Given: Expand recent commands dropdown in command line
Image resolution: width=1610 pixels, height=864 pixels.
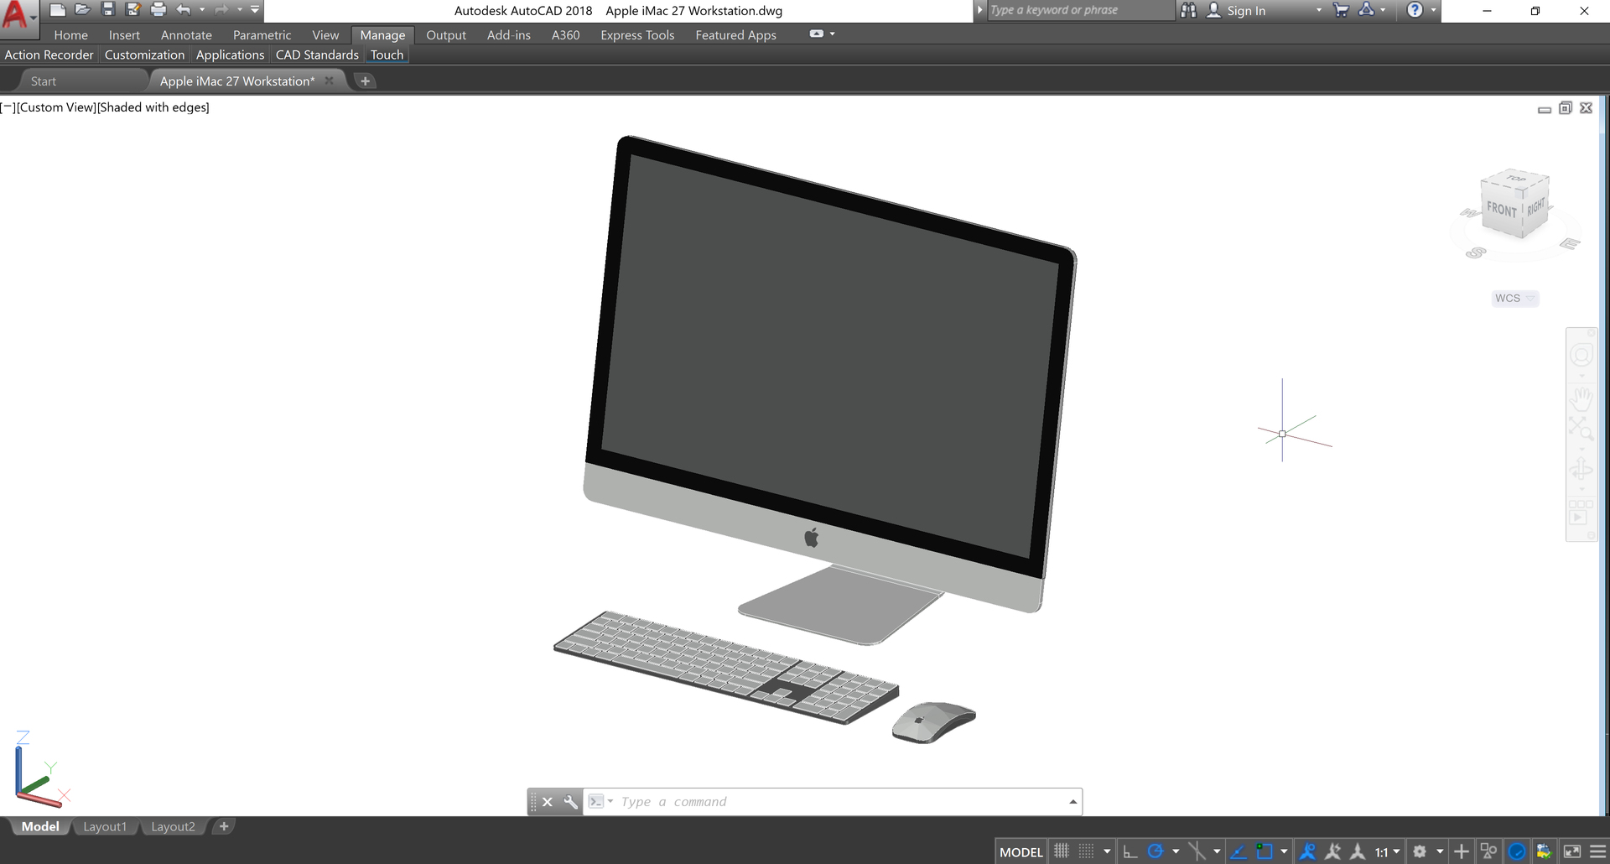Looking at the screenshot, I should tap(610, 802).
